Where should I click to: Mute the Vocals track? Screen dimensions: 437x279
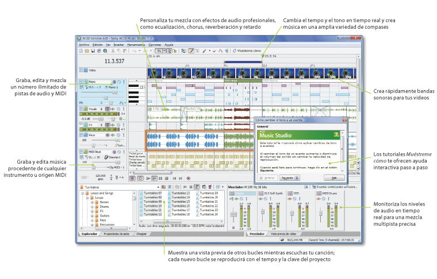pos(118,109)
